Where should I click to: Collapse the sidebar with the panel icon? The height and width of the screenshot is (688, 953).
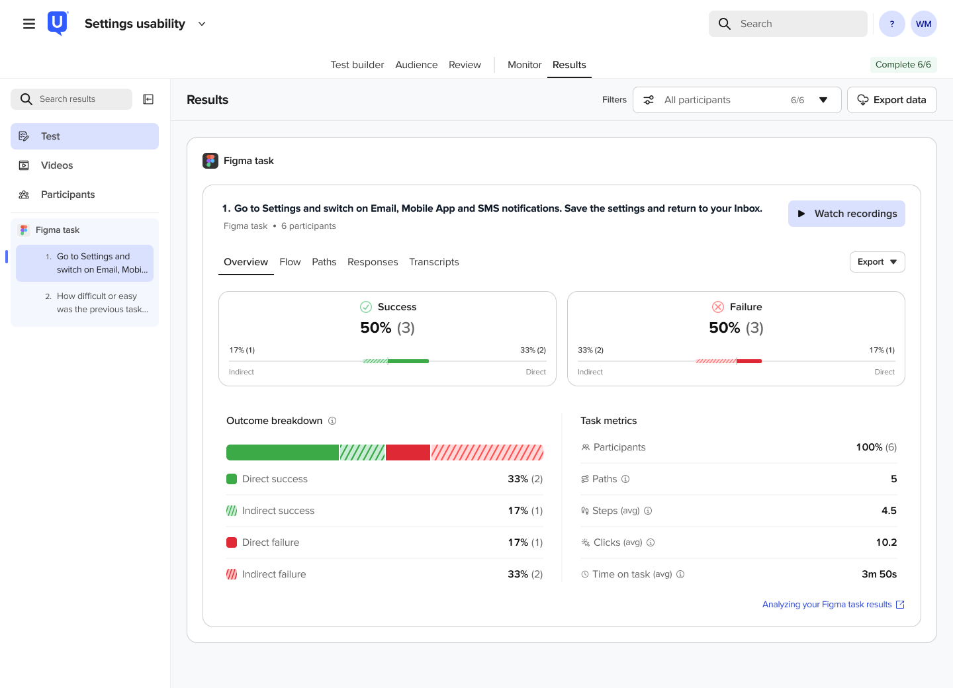(149, 99)
